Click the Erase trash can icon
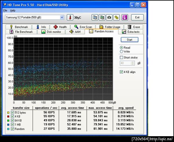This screenshot has height=142, width=174. point(129,27)
